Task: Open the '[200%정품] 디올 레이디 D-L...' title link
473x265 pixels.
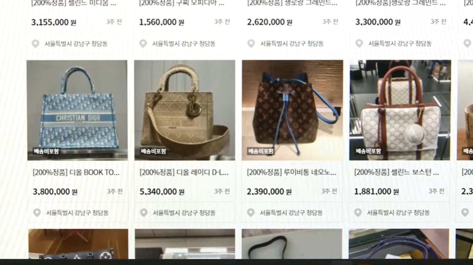Action: point(184,172)
